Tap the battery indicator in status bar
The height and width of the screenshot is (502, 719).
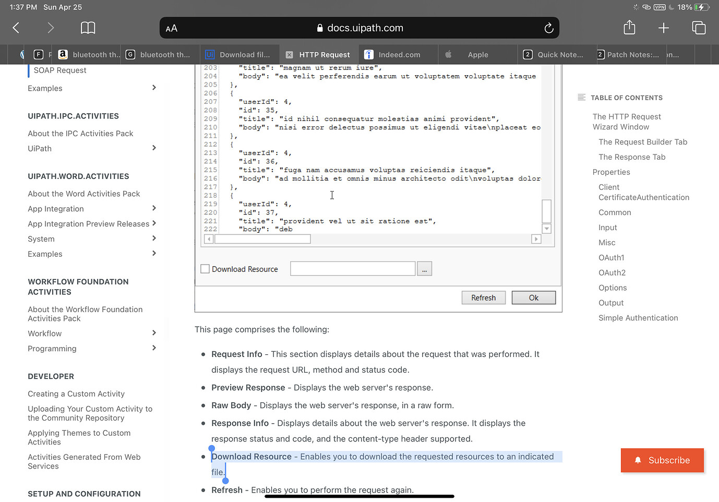tap(702, 7)
